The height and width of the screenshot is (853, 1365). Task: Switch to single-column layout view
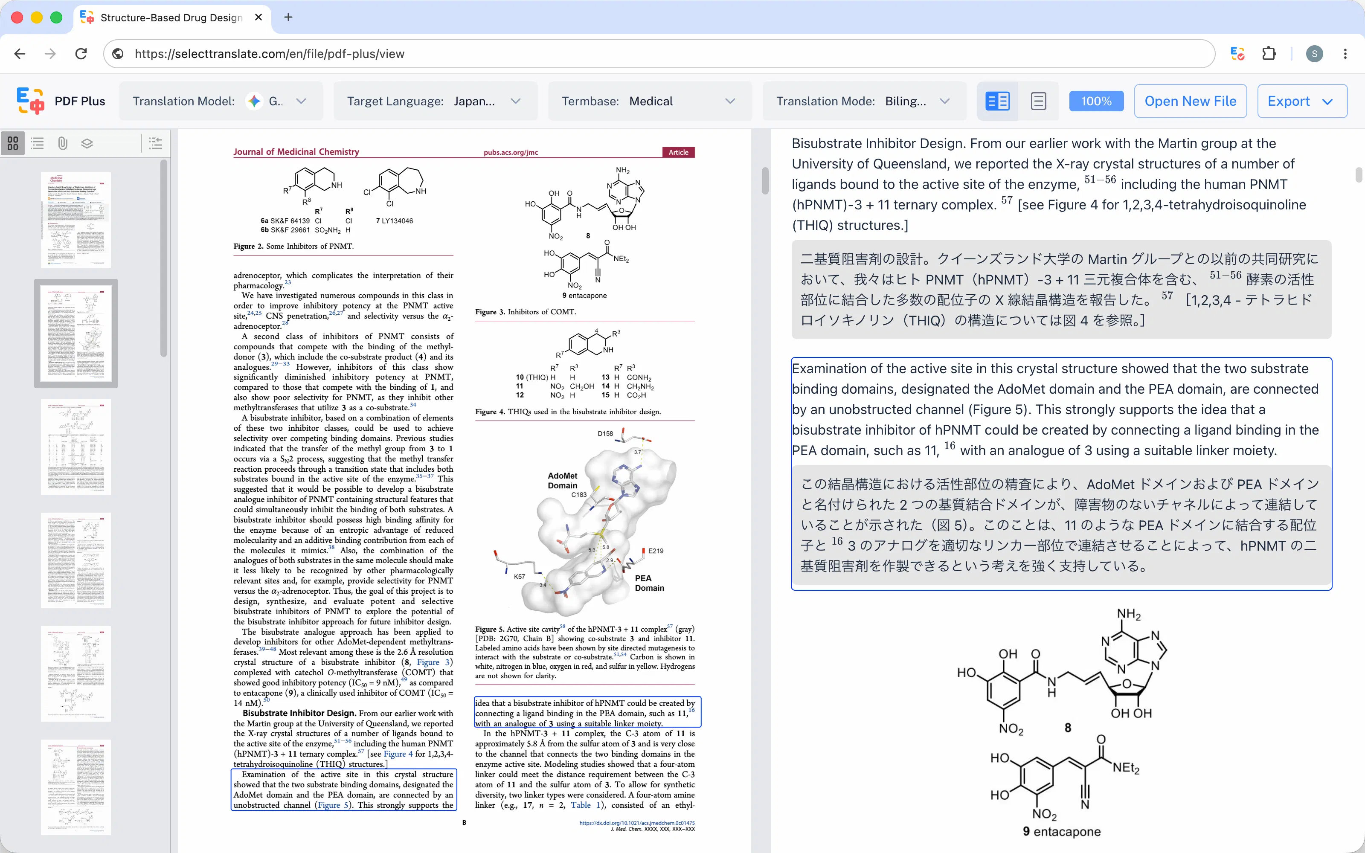coord(1038,101)
